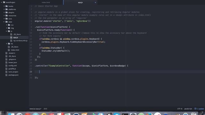The width and height of the screenshot is (205, 115).
Task: Click the www/js/app.js path in status bar
Action: click(35, 109)
